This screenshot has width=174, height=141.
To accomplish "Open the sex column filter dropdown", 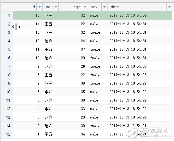I will tap(104, 7).
